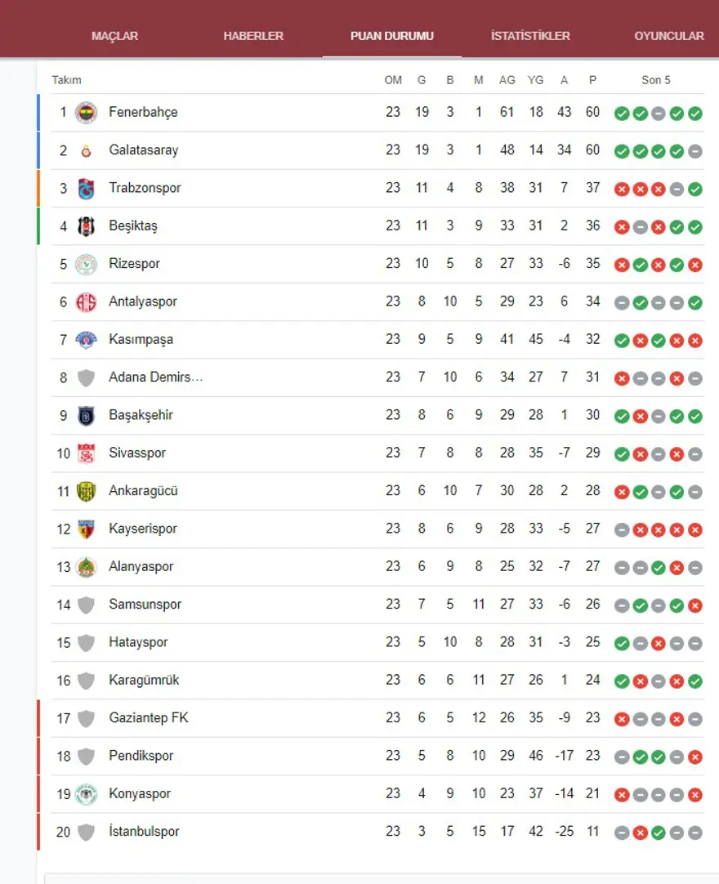This screenshot has width=719, height=884.
Task: Click the Galatasaray club crest
Action: point(86,150)
